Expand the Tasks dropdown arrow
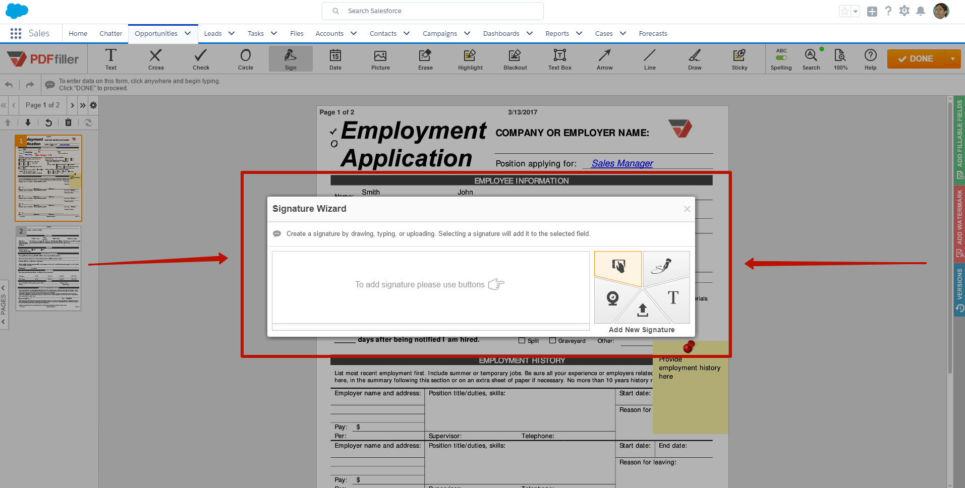The width and height of the screenshot is (965, 488). coord(274,33)
